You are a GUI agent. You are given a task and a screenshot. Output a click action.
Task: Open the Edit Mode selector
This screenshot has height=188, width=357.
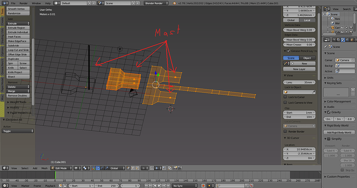(61, 168)
